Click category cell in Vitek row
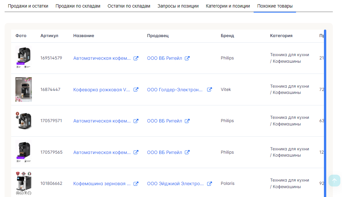This screenshot has height=197, width=342. click(x=290, y=89)
